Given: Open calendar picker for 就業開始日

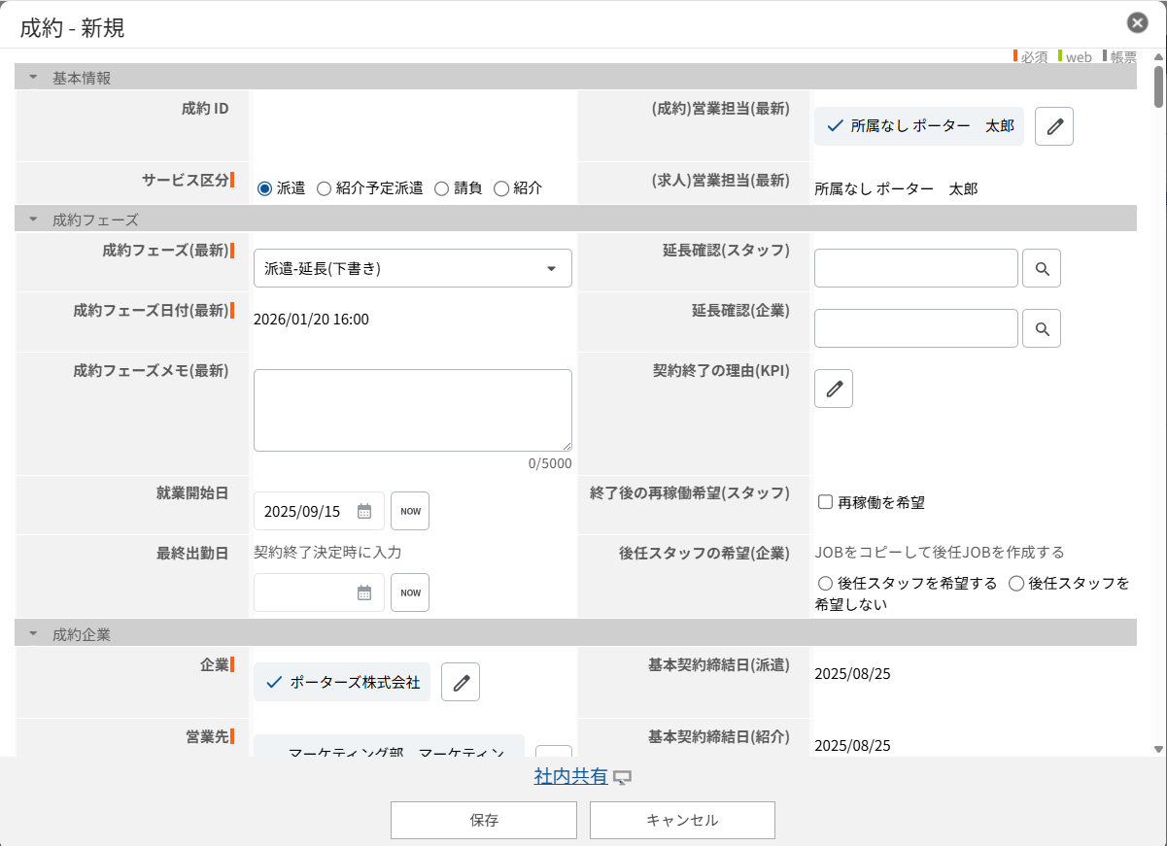Looking at the screenshot, I should pos(364,512).
